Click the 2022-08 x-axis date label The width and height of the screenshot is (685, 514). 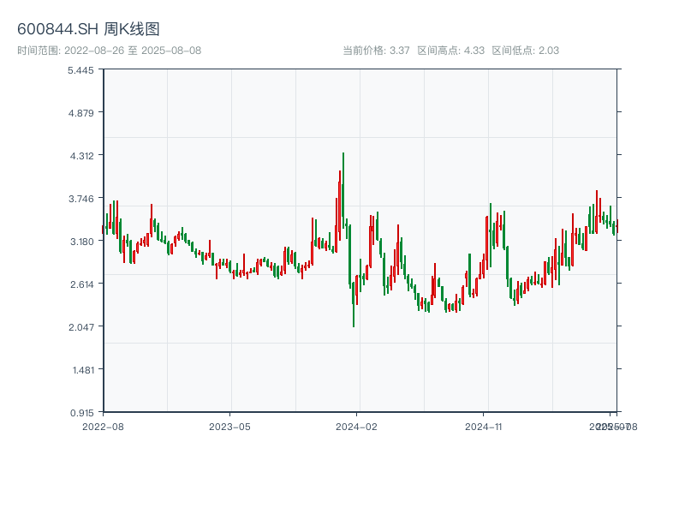[x=103, y=426]
